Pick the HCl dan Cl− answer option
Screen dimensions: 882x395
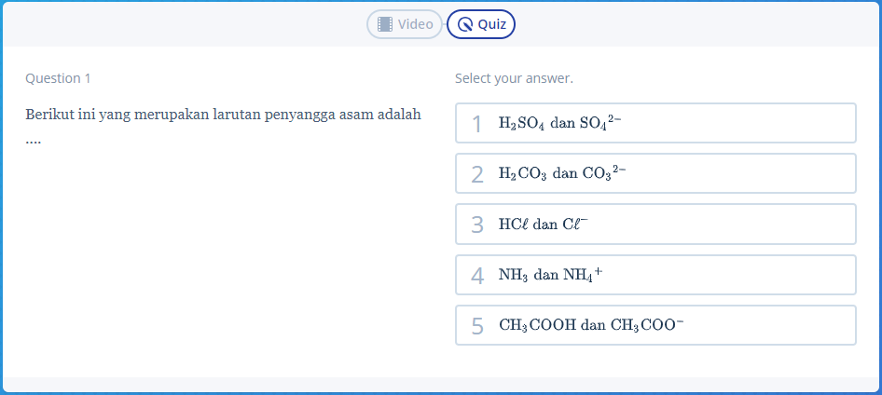[655, 224]
